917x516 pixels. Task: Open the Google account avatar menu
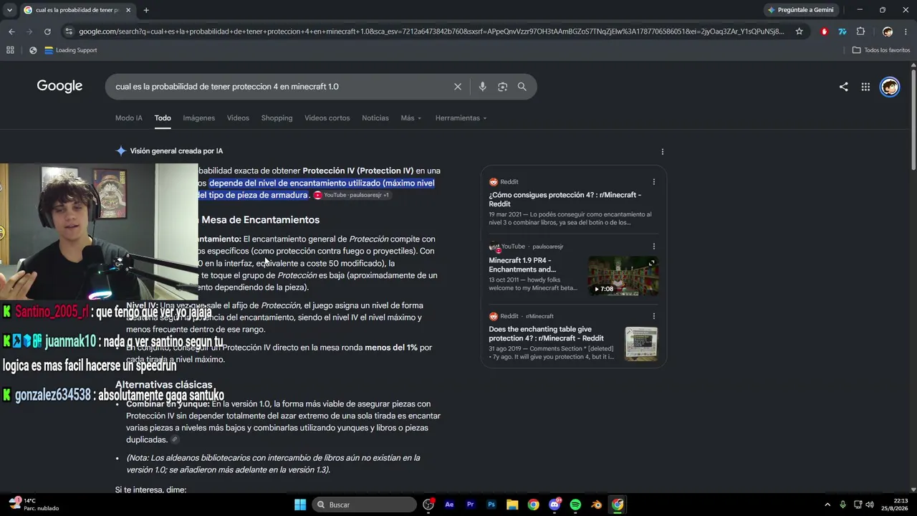[x=890, y=87]
